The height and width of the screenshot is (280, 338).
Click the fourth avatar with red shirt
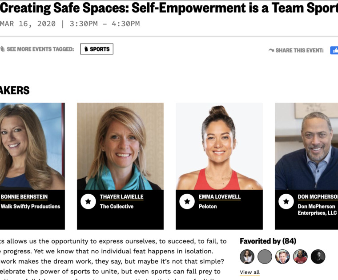300,256
